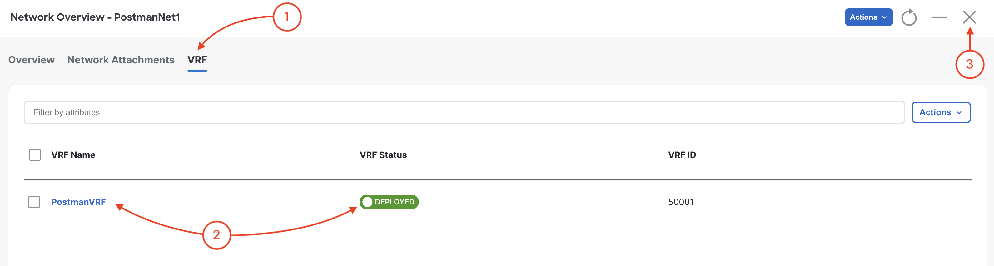Click the chevron on outlined Actions button

click(959, 113)
